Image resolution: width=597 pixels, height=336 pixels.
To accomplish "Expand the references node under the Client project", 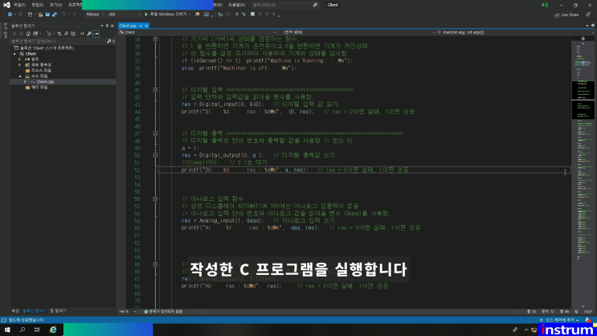I will pos(20,59).
